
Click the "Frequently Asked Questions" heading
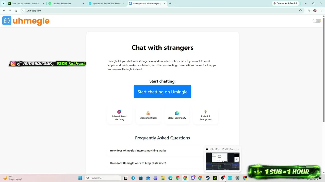click(162, 138)
